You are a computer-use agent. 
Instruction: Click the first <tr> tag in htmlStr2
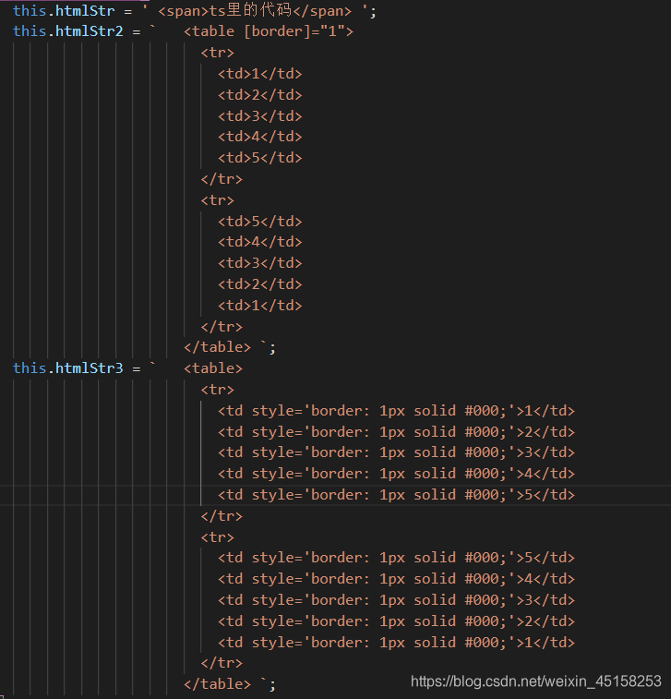(x=218, y=53)
